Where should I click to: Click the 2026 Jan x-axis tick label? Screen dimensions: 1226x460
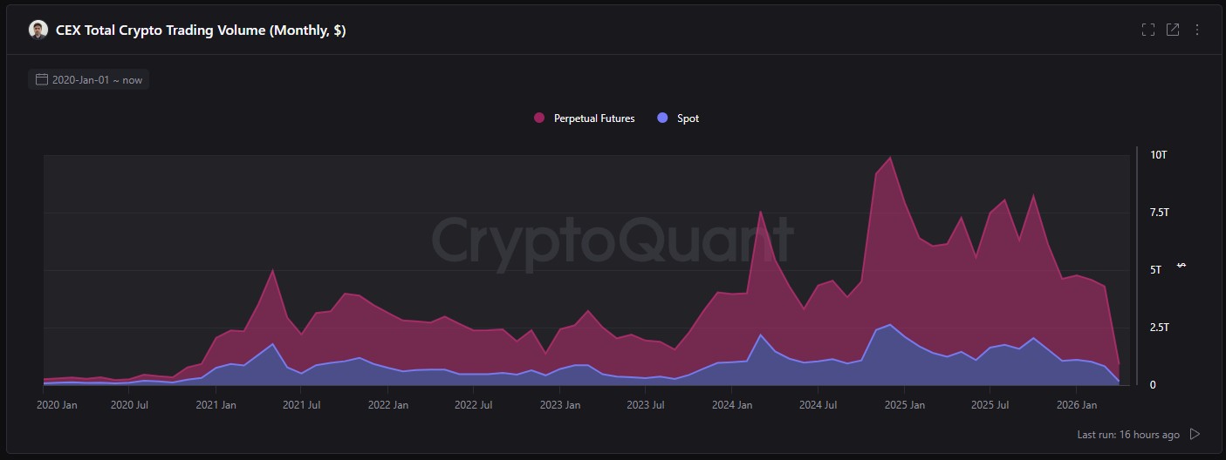tap(1076, 405)
